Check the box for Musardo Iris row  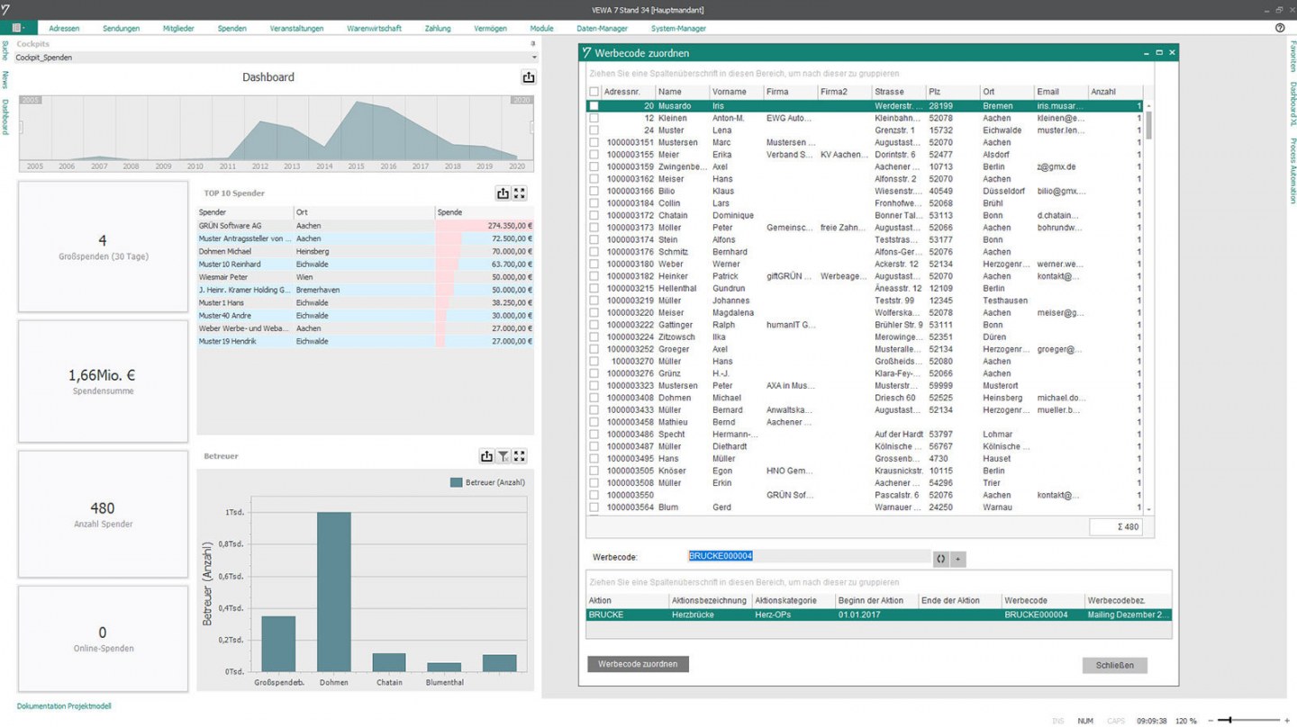coord(594,106)
